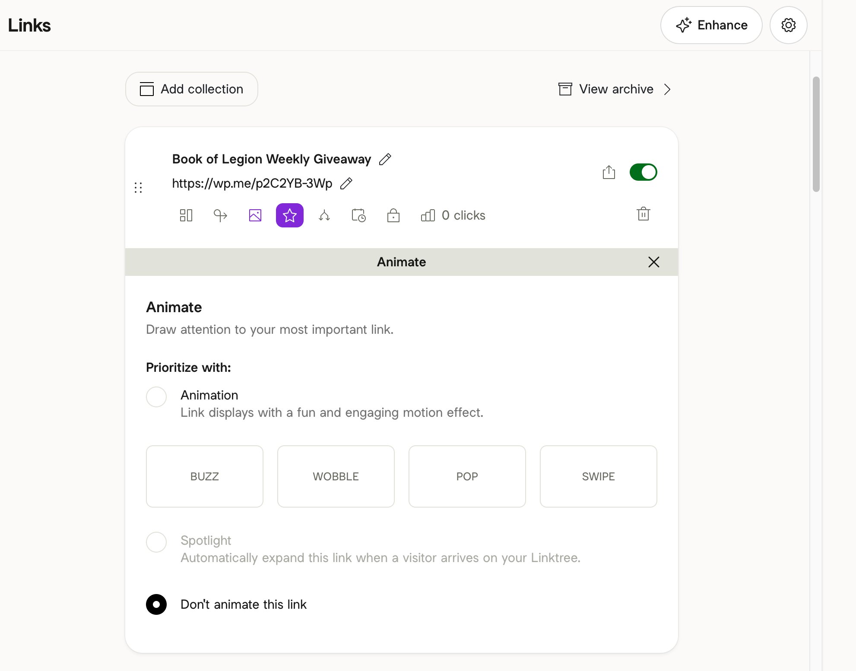Click the redirect link icon
The width and height of the screenshot is (856, 671).
220,215
